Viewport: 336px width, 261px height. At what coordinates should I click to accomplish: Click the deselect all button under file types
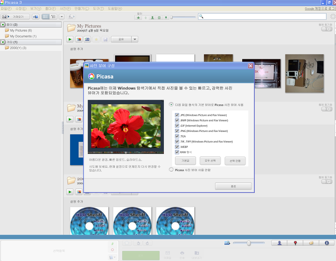click(235, 161)
